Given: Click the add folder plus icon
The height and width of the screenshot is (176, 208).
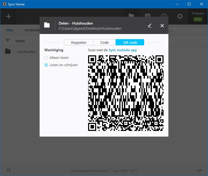Looking at the screenshot, I should click(x=8, y=16).
